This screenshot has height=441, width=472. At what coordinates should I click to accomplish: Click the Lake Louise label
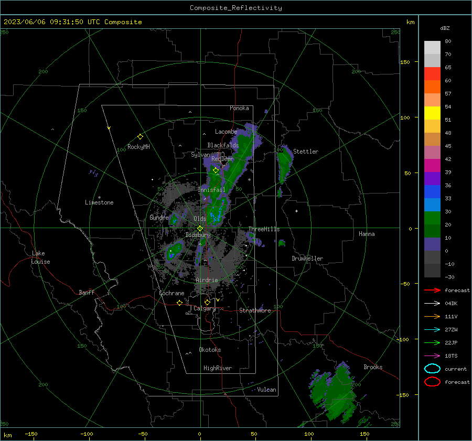pyautogui.click(x=40, y=257)
